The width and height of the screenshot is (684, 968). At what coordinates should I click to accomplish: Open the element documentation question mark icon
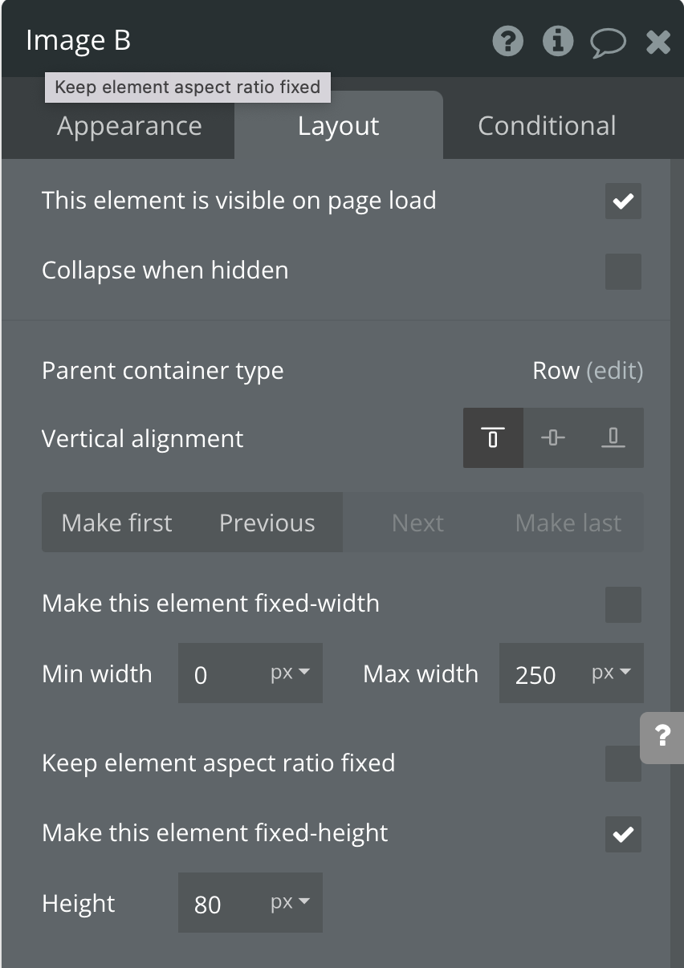pyautogui.click(x=507, y=41)
